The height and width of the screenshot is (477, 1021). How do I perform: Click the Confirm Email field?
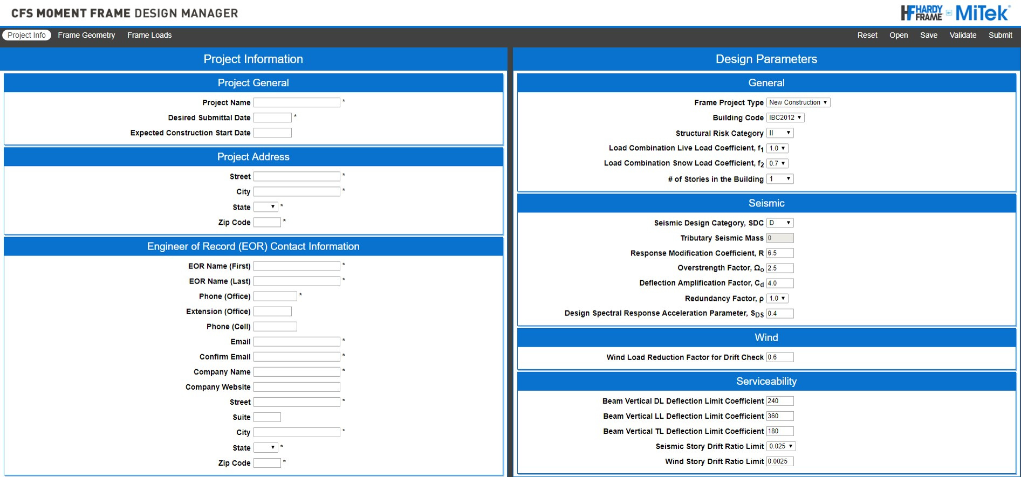pyautogui.click(x=297, y=356)
